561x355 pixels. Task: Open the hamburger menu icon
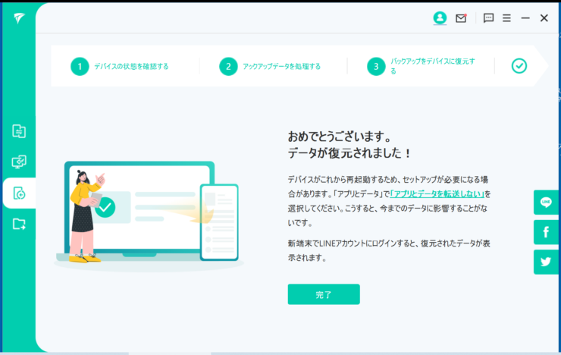506,18
